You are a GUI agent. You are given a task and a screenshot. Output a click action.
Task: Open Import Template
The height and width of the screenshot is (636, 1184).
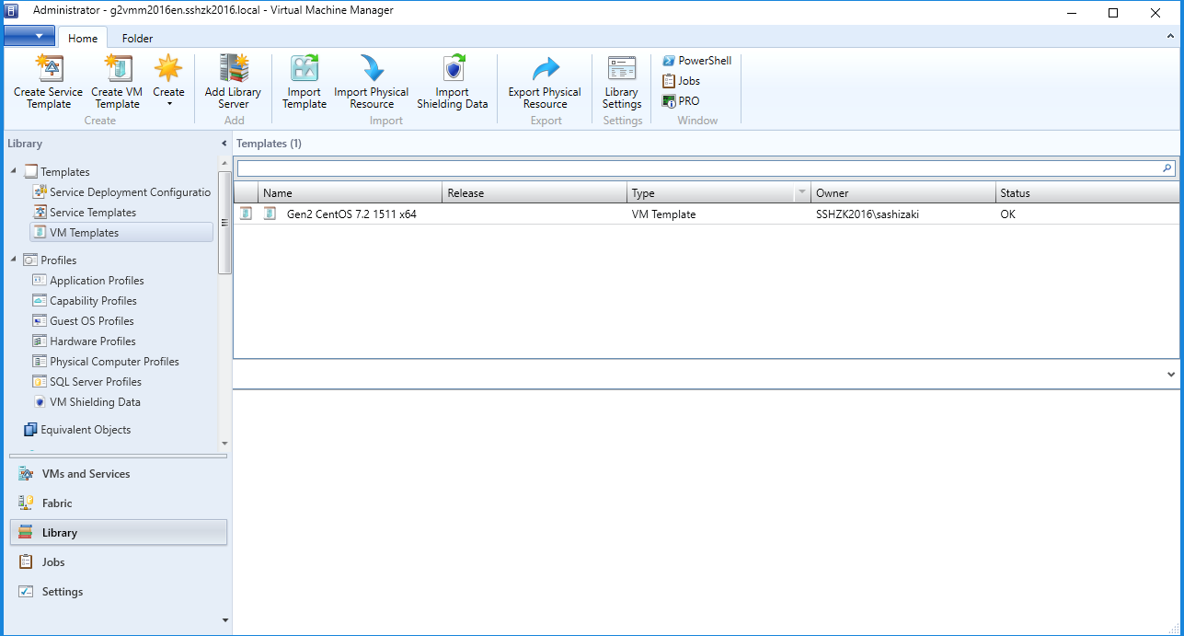click(304, 83)
